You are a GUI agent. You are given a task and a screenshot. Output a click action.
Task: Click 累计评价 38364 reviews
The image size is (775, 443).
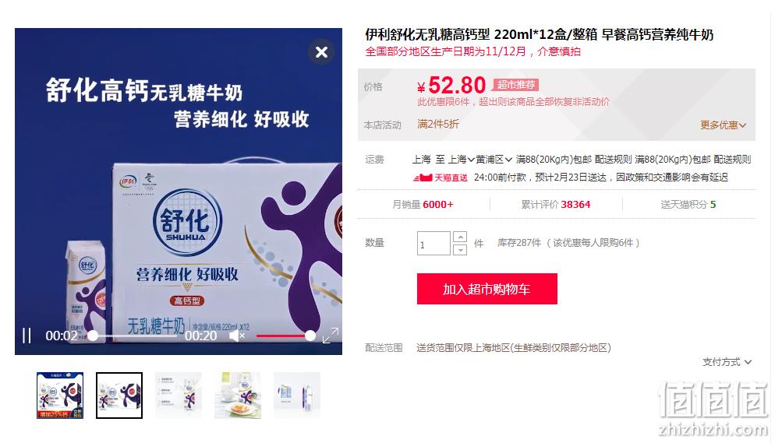(x=556, y=205)
